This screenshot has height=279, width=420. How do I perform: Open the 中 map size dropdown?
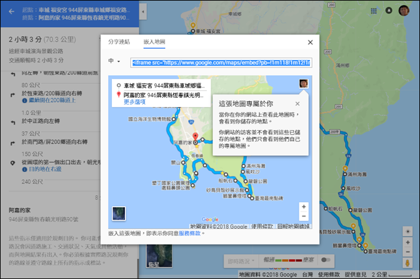coord(114,61)
